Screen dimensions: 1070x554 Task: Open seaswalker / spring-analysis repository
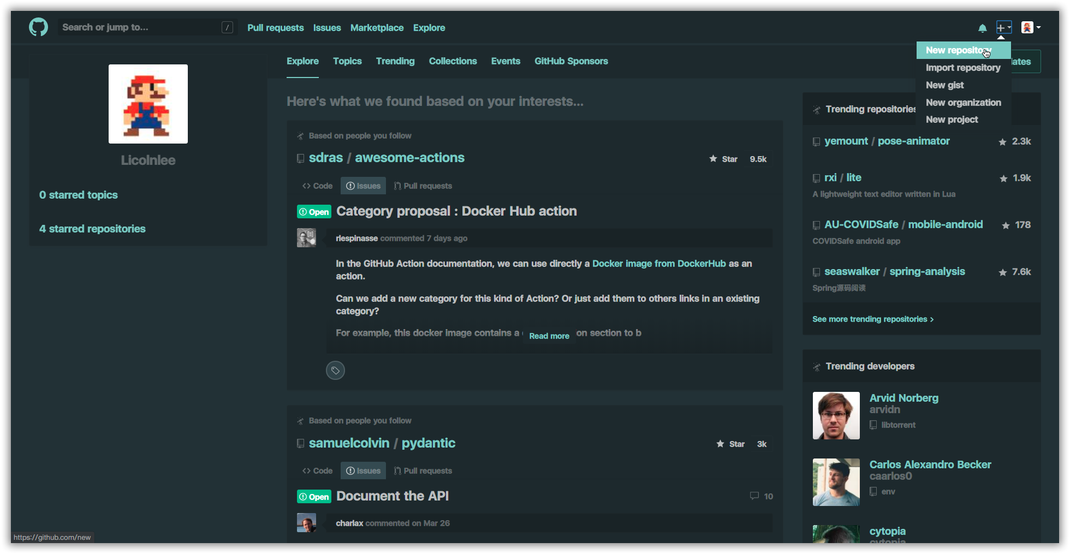pyautogui.click(x=894, y=272)
